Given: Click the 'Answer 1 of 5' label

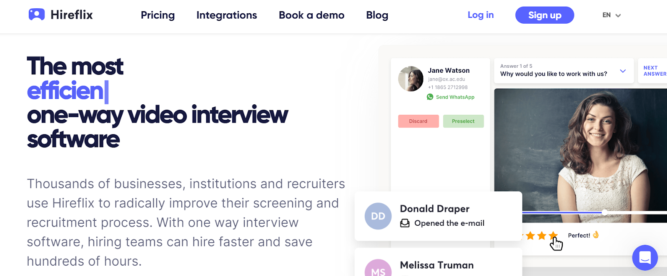Looking at the screenshot, I should pos(516,66).
